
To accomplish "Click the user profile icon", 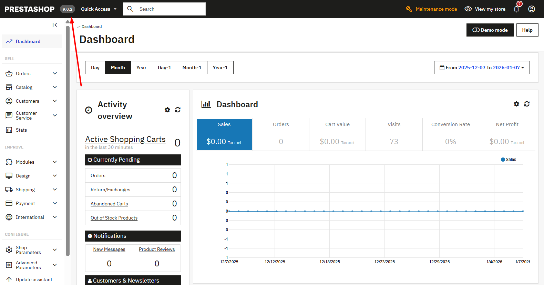I will 532,9.
